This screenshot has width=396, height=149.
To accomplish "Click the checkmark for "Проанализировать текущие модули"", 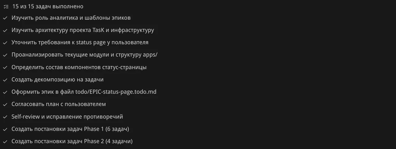I will (5, 55).
